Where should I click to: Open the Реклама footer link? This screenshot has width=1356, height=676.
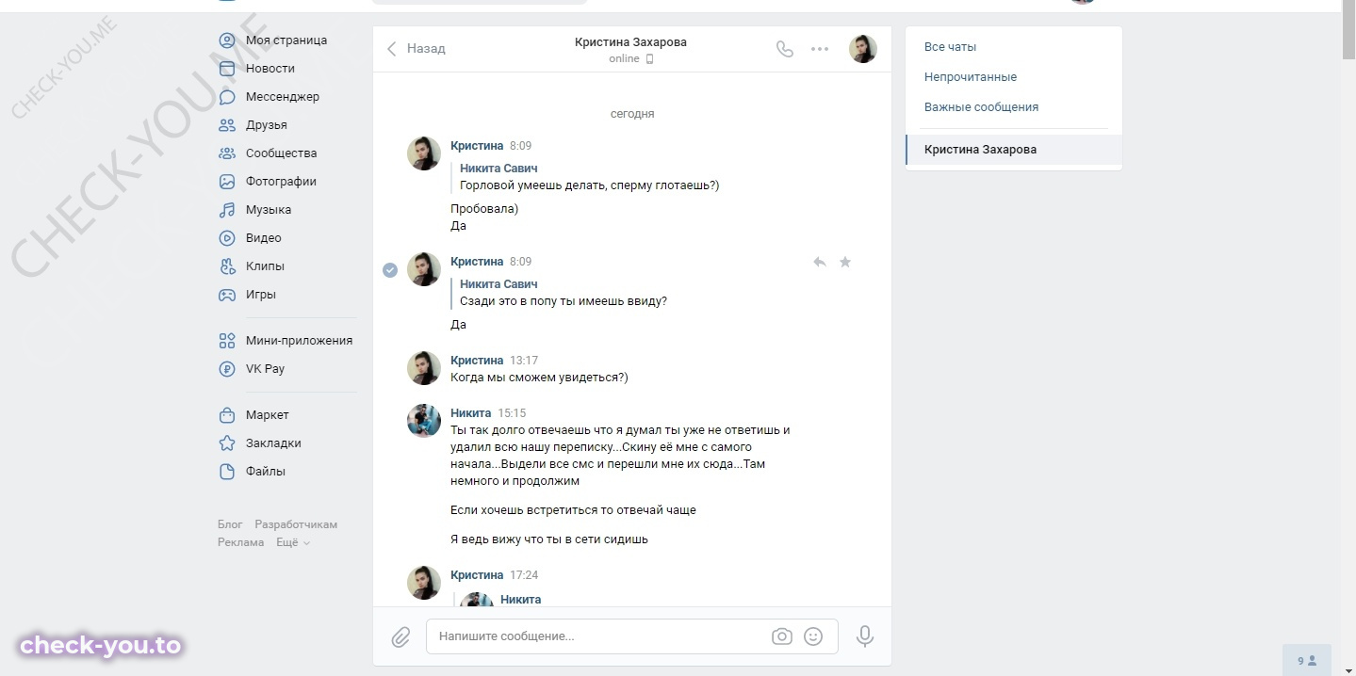[241, 542]
